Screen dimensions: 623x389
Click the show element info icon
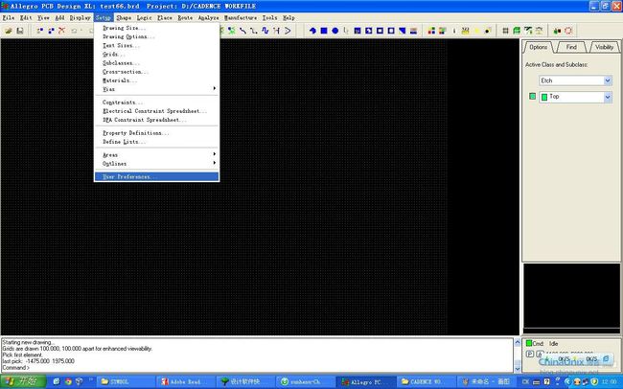[x=453, y=31]
